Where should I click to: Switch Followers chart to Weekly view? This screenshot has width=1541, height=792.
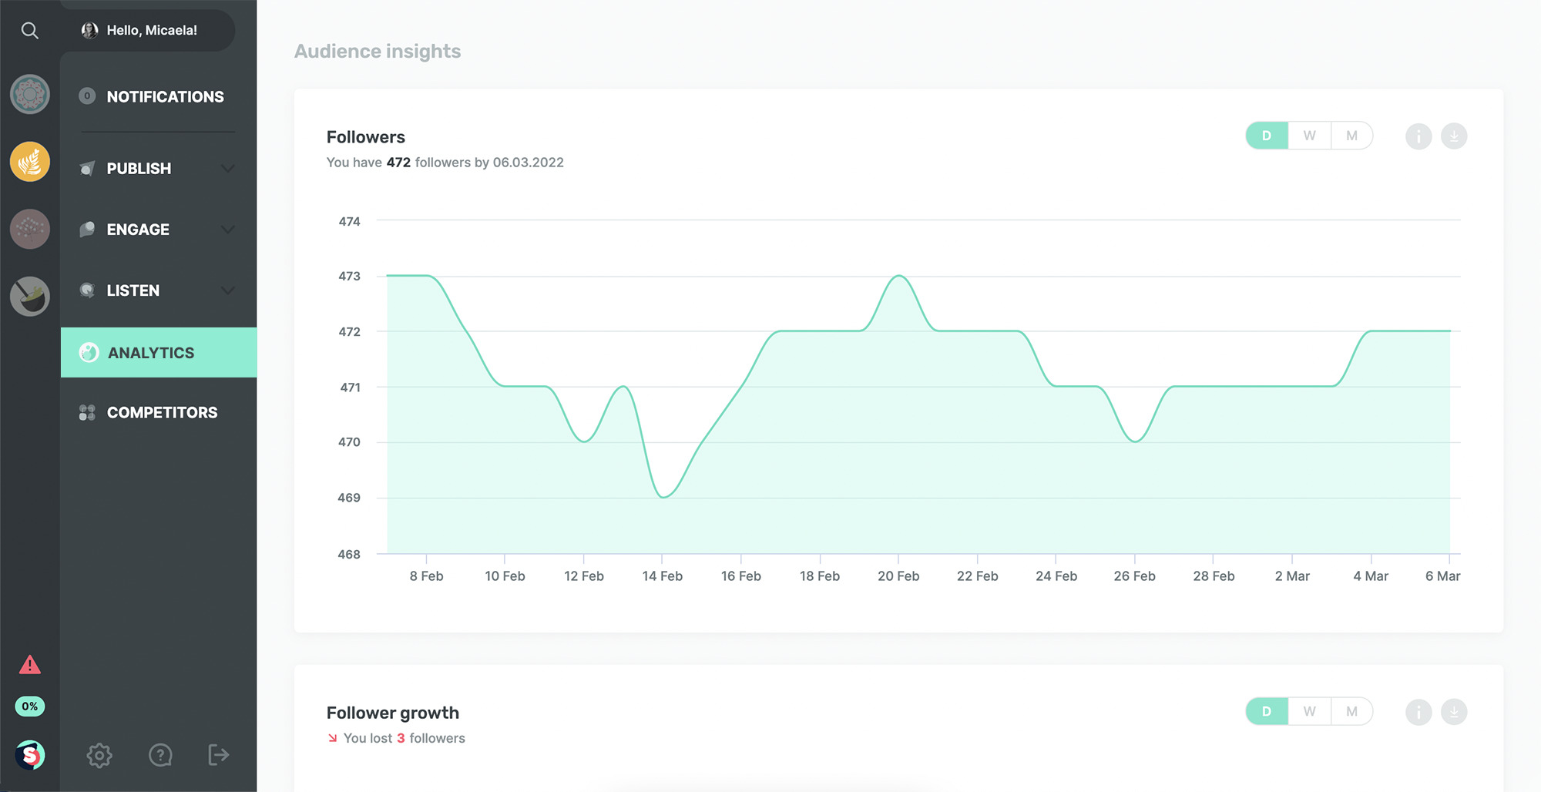click(x=1308, y=135)
